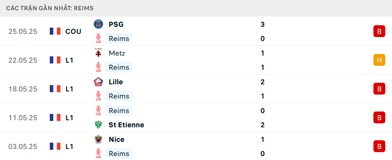Click the red B badge for PSG match

click(379, 32)
